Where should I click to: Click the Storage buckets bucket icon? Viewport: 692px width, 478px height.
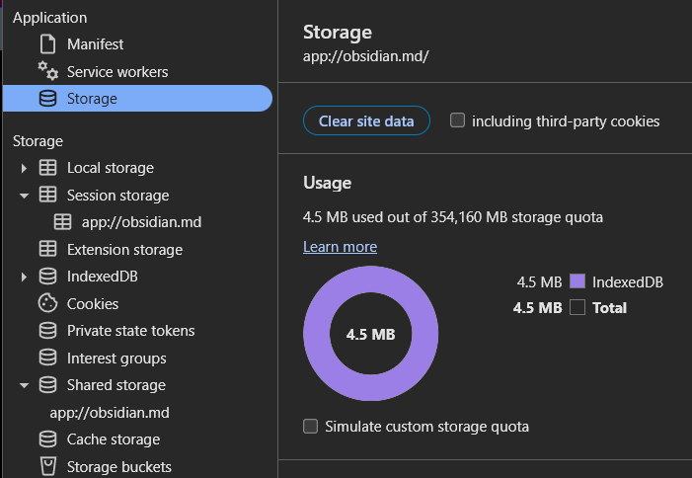coord(47,467)
